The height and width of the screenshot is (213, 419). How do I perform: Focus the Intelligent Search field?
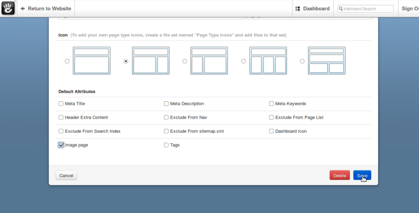coord(366,8)
